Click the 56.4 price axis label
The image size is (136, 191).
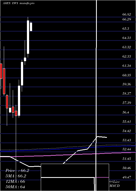pyautogui.click(x=126, y=112)
